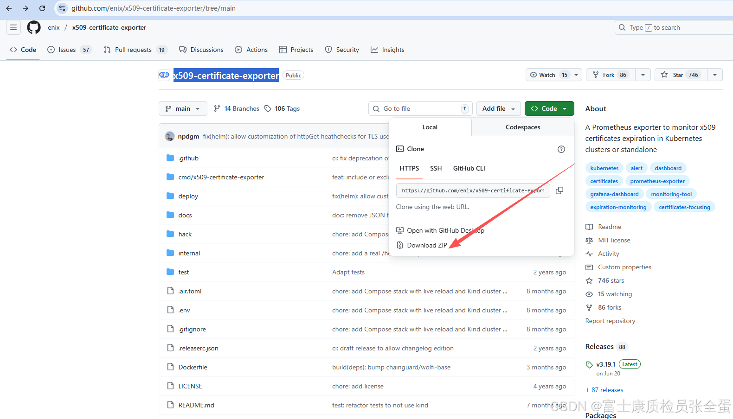Fork the repository
Image resolution: width=733 pixels, height=419 pixels.
click(x=611, y=75)
